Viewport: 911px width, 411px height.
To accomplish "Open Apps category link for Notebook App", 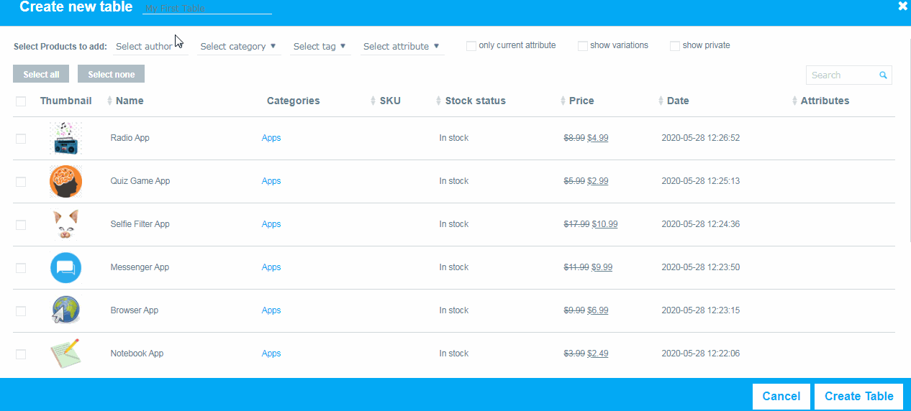I will (271, 354).
